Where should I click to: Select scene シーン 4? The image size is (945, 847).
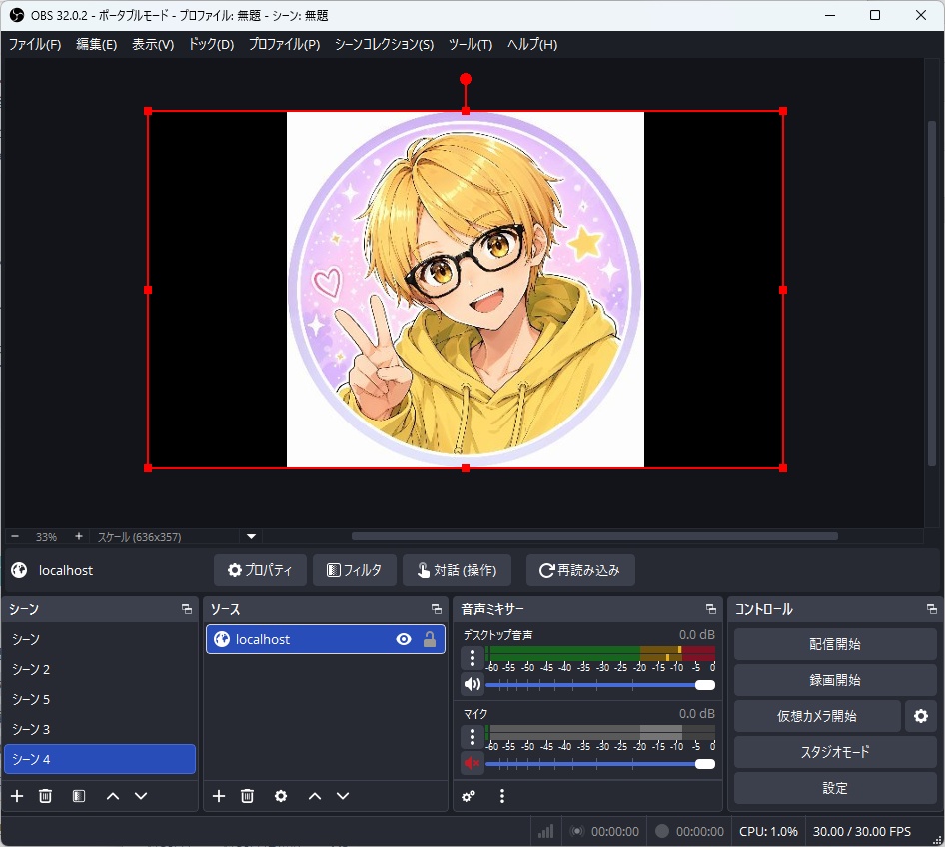(100, 759)
